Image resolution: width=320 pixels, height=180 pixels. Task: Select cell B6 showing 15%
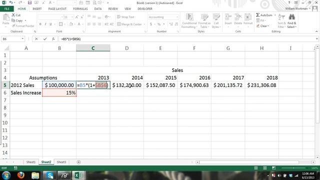[59, 92]
